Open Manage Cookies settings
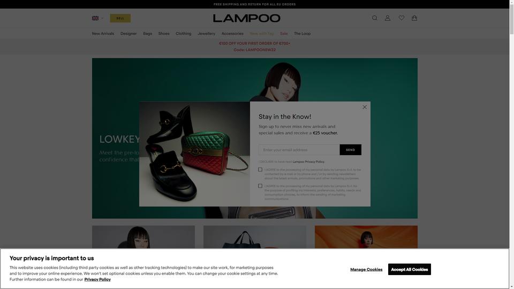This screenshot has width=514, height=289. [366, 269]
